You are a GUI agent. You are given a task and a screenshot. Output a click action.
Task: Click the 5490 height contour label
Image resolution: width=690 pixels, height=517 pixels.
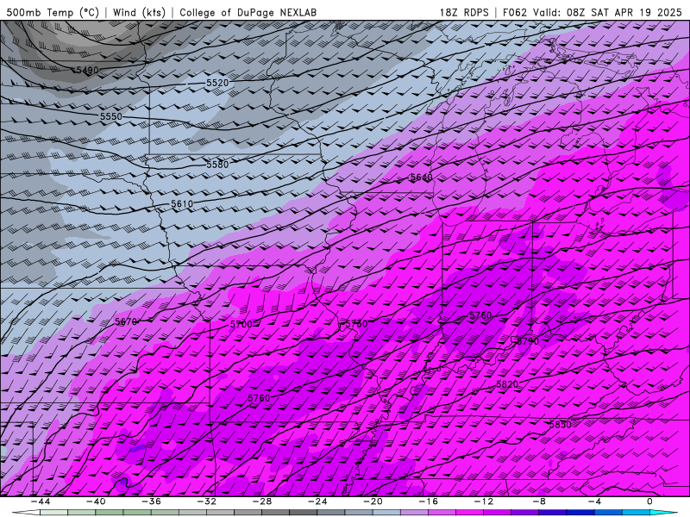pos(88,70)
